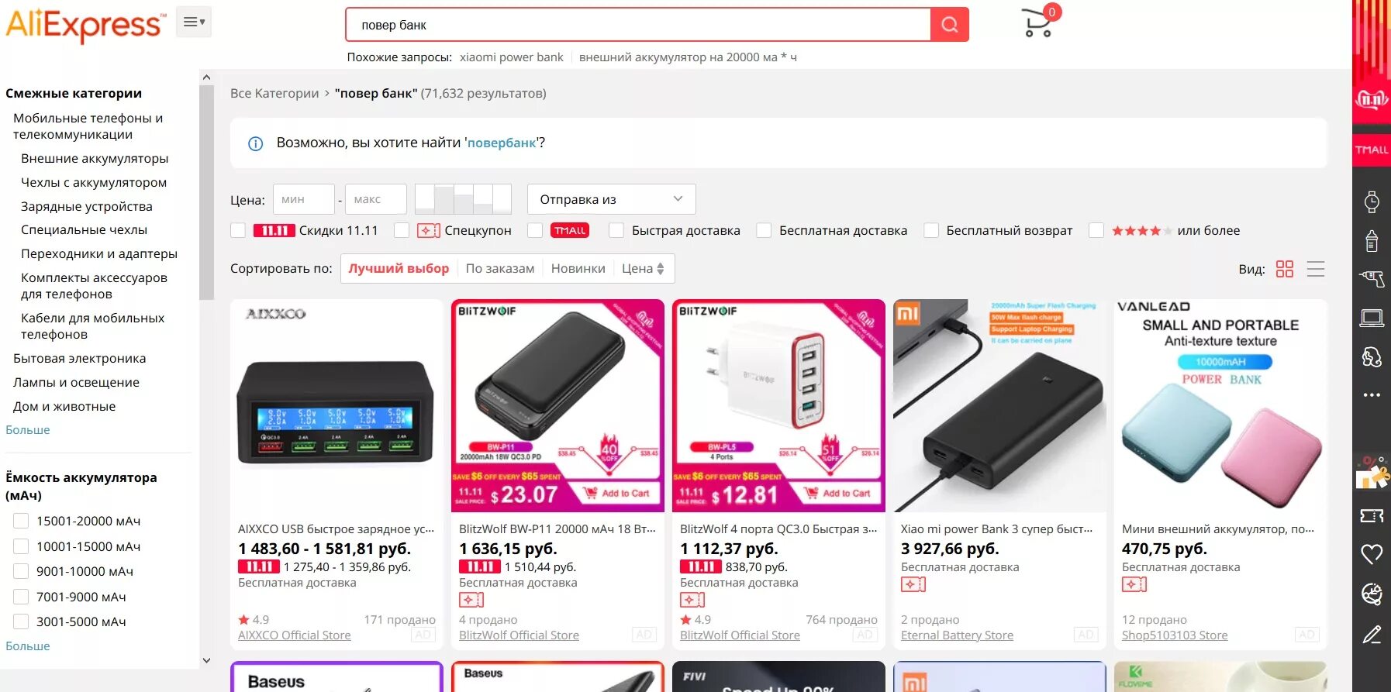Check the Бесплатная доставка filter
Viewport: 1391px width, 692px height.
click(764, 230)
